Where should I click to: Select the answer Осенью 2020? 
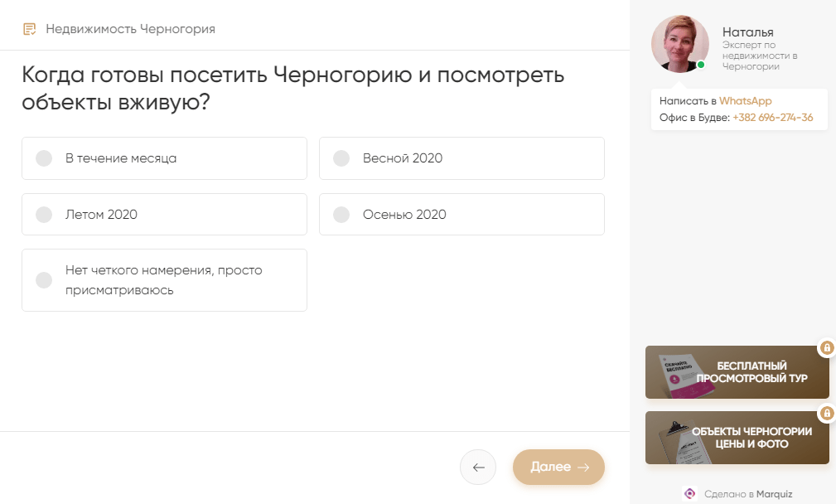click(x=461, y=214)
